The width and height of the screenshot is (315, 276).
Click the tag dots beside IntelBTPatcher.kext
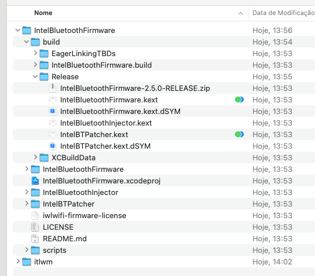coord(239,134)
